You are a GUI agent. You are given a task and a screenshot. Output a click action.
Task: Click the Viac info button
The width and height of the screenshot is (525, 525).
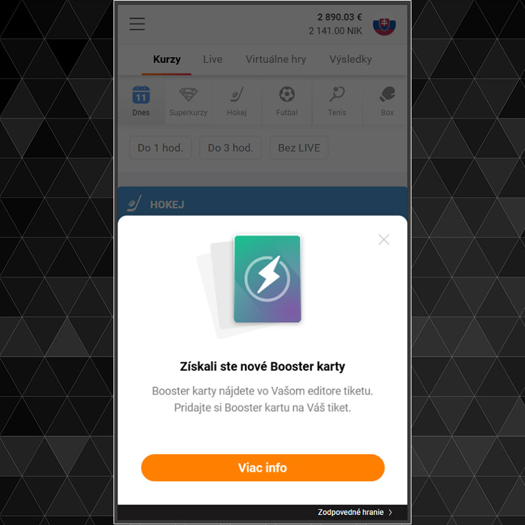click(x=263, y=468)
